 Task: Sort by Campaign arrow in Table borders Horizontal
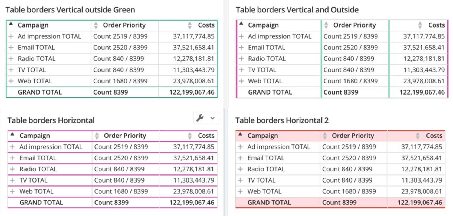(12, 134)
